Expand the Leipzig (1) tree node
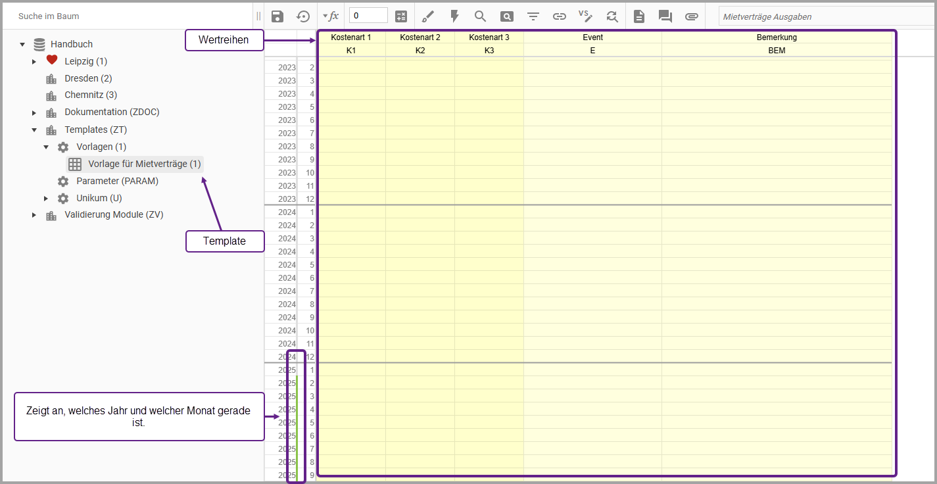This screenshot has height=484, width=937. pos(34,61)
